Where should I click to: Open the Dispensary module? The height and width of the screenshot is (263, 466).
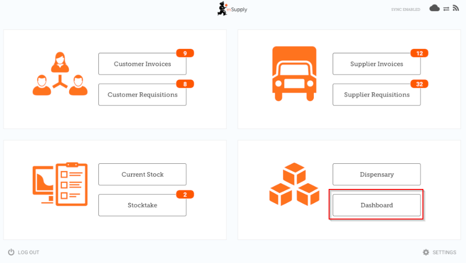click(376, 175)
